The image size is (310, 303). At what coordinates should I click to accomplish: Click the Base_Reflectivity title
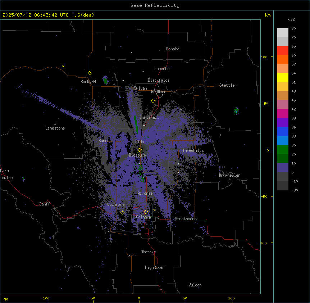tap(155, 5)
